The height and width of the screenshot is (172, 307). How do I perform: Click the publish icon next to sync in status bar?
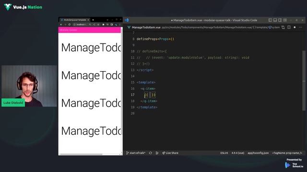[157, 153]
